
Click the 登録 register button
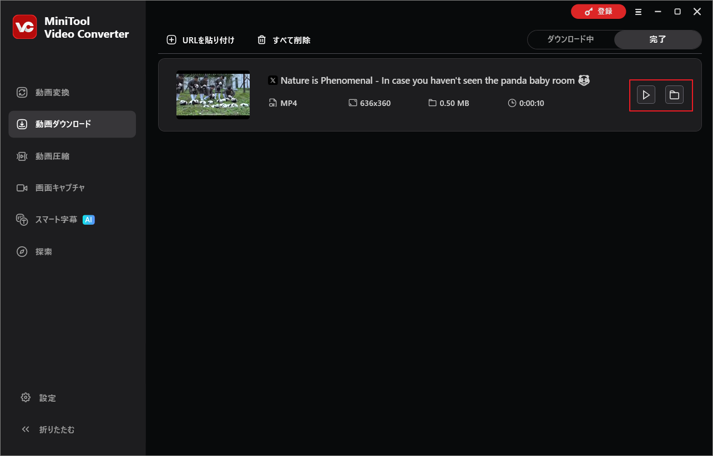point(598,11)
